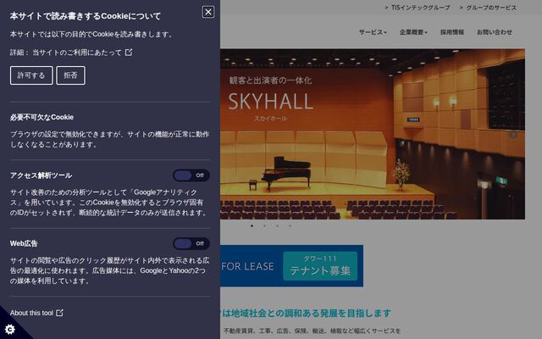The height and width of the screenshot is (339, 542).
Task: Click the テナント募集 banner button
Action: pyautogui.click(x=320, y=266)
